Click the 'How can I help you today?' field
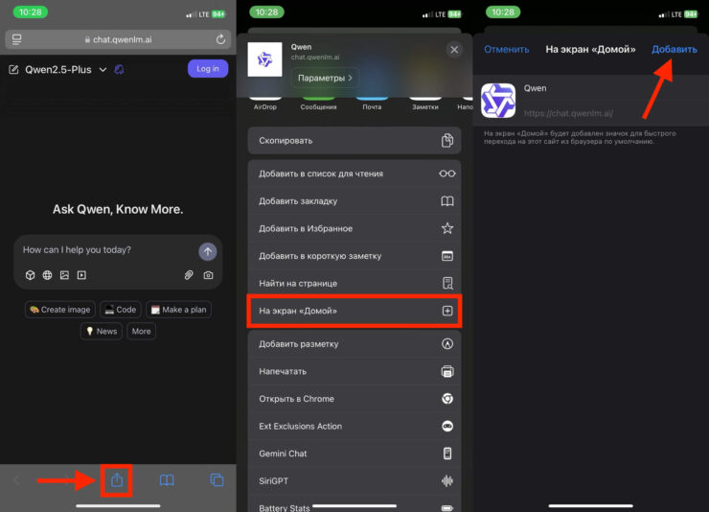 click(x=105, y=250)
